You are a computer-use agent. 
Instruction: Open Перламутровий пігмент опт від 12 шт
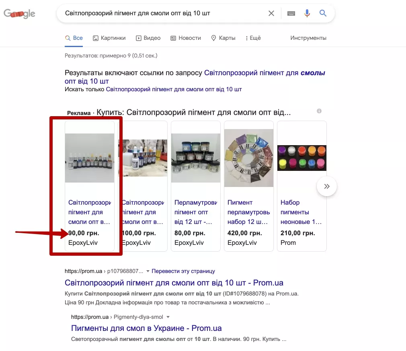tap(196, 212)
